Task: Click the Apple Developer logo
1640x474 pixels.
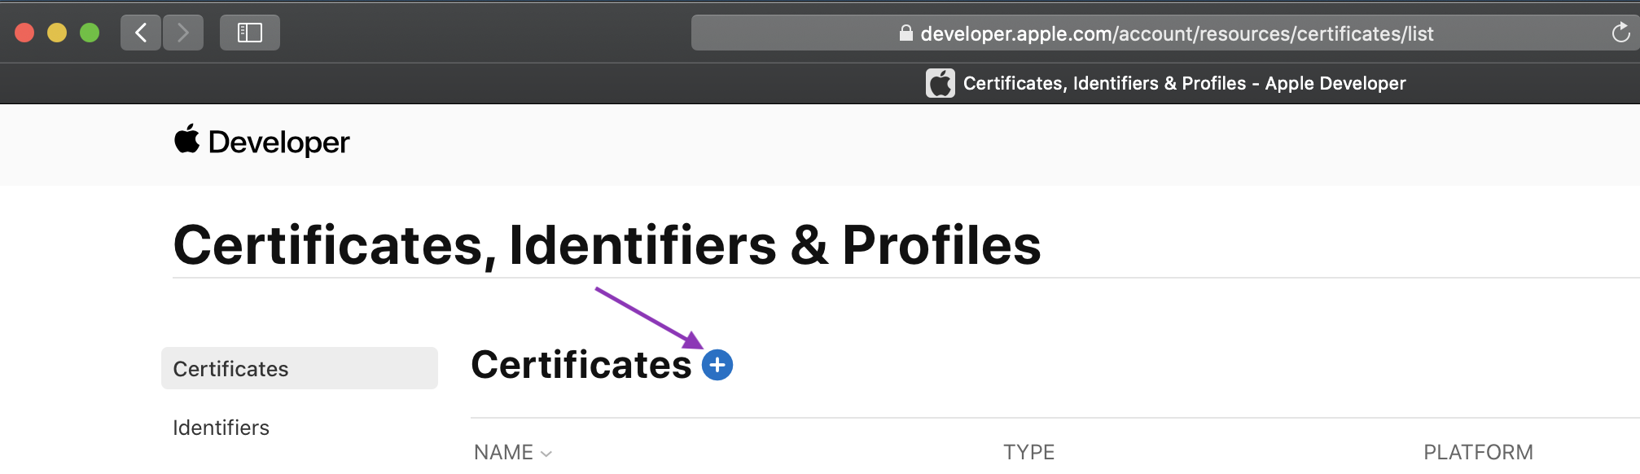Action: pos(262,143)
